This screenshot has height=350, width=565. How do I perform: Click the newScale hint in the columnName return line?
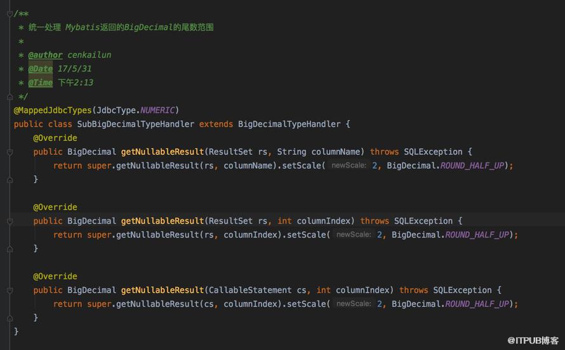[349, 165]
